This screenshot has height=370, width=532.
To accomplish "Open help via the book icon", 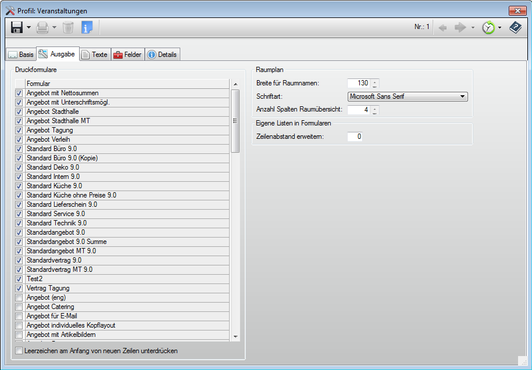I will point(515,27).
